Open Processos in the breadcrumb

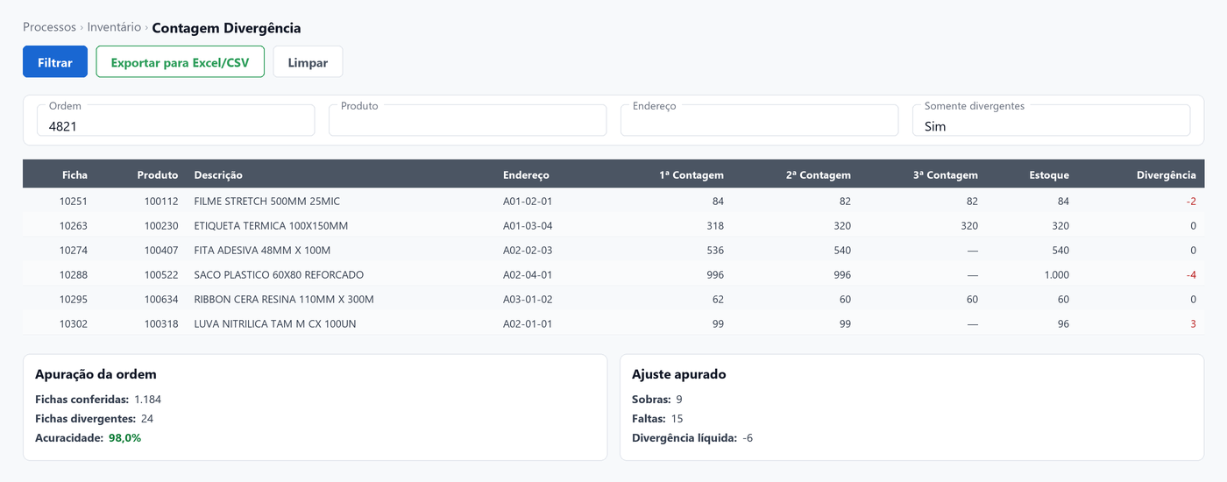[49, 27]
